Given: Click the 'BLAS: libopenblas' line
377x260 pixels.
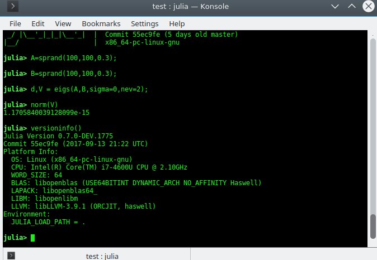Looking at the screenshot, I should 136,183.
